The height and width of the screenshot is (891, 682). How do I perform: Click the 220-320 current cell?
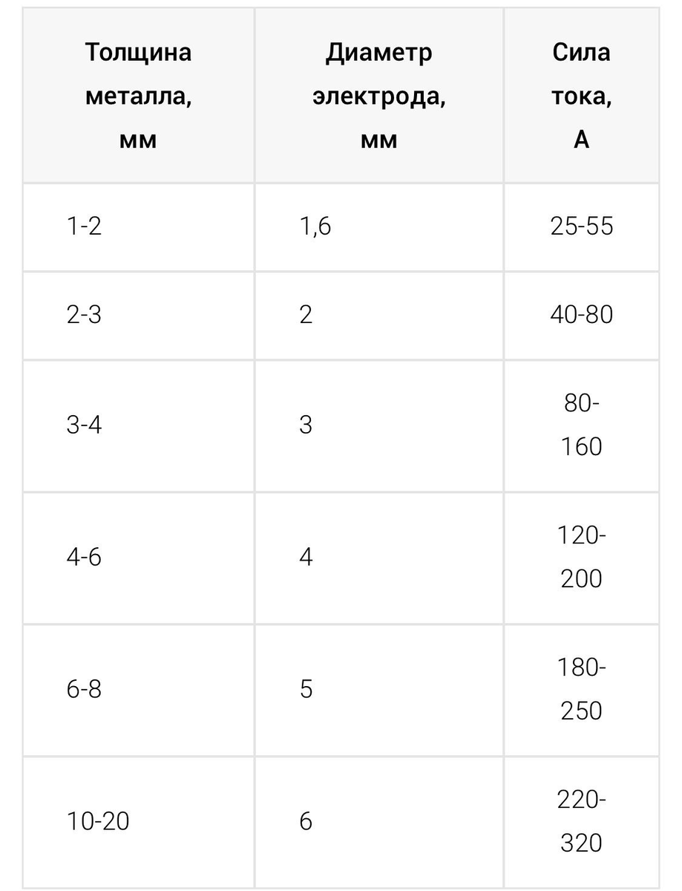tap(581, 822)
